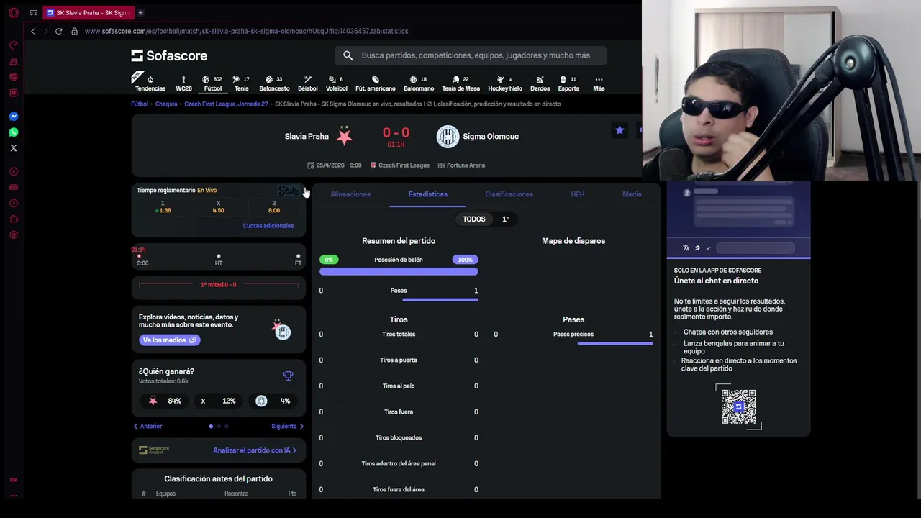
Task: Select Baloncesto sport category
Action: tap(274, 83)
